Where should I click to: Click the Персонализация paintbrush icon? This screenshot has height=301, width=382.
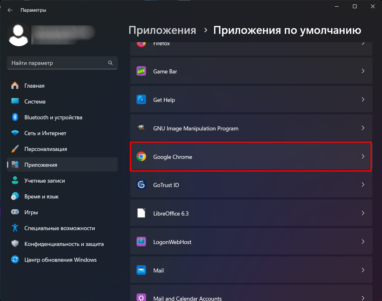point(15,149)
